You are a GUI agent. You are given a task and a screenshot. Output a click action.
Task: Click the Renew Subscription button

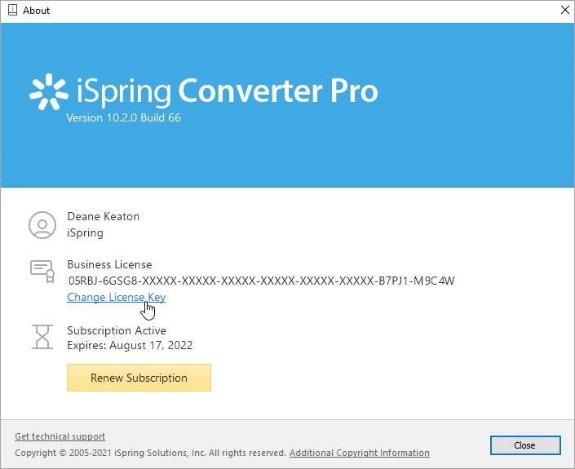pyautogui.click(x=139, y=378)
